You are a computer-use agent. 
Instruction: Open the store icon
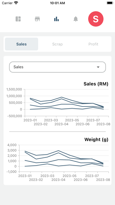(x=37, y=19)
